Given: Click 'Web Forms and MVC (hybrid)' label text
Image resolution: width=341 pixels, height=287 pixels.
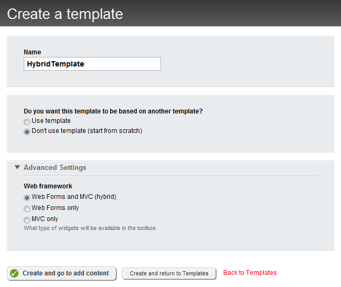Looking at the screenshot, I should pos(74,197).
